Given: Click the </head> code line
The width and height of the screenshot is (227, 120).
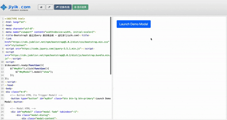Looking at the screenshot, I should tap(9, 85).
